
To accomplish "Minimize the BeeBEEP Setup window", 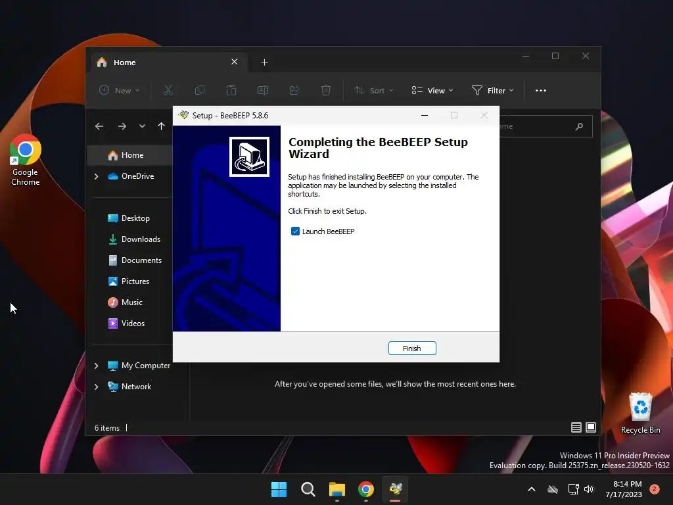I will 425,115.
